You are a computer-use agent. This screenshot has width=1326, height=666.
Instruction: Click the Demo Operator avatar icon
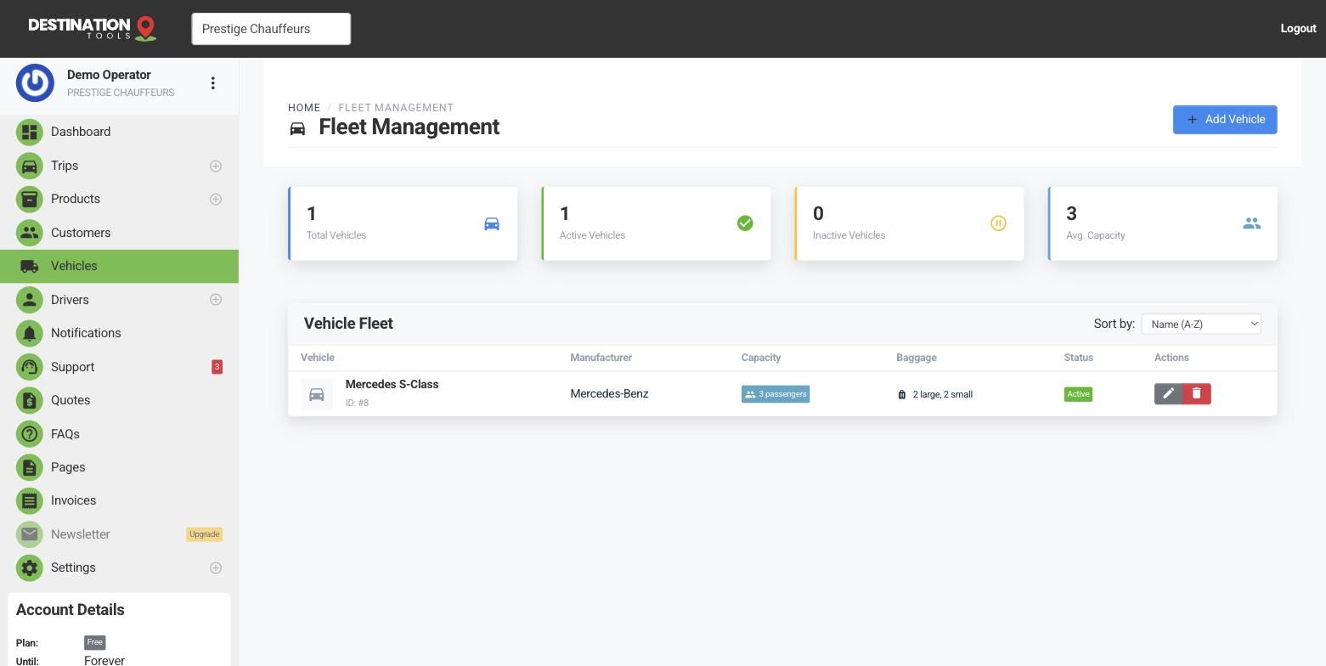(35, 83)
